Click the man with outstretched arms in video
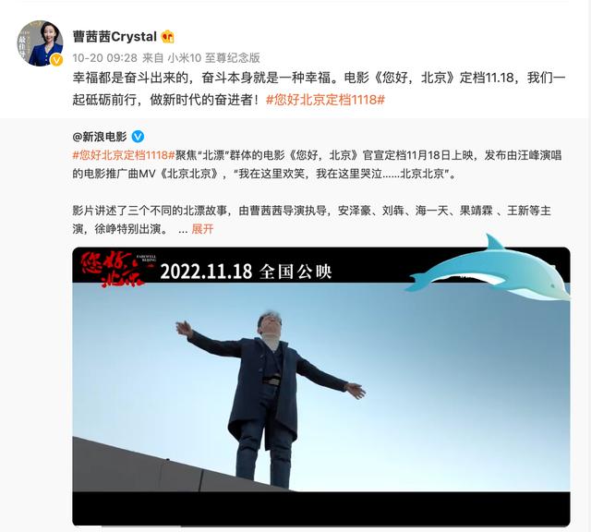The width and height of the screenshot is (591, 532). [x=270, y=398]
